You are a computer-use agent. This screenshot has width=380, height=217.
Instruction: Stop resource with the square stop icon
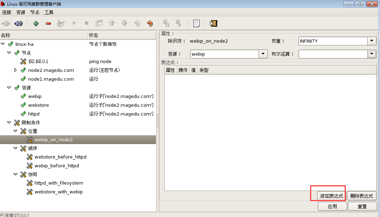(x=86, y=23)
